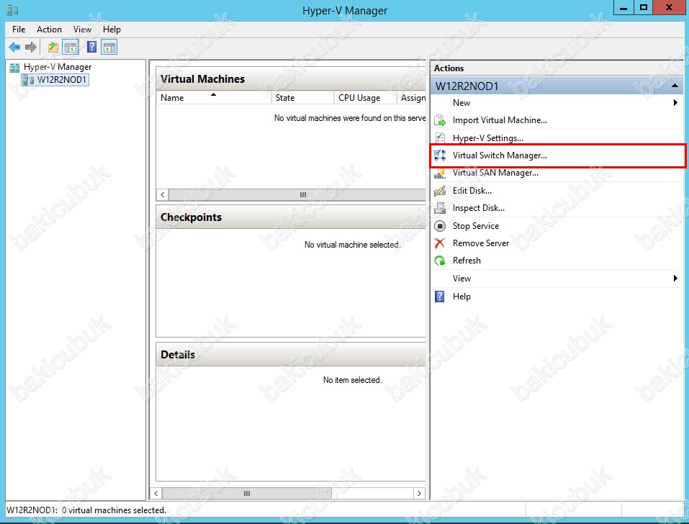Click the blue Help toolbar icon
The width and height of the screenshot is (689, 524).
[91, 47]
